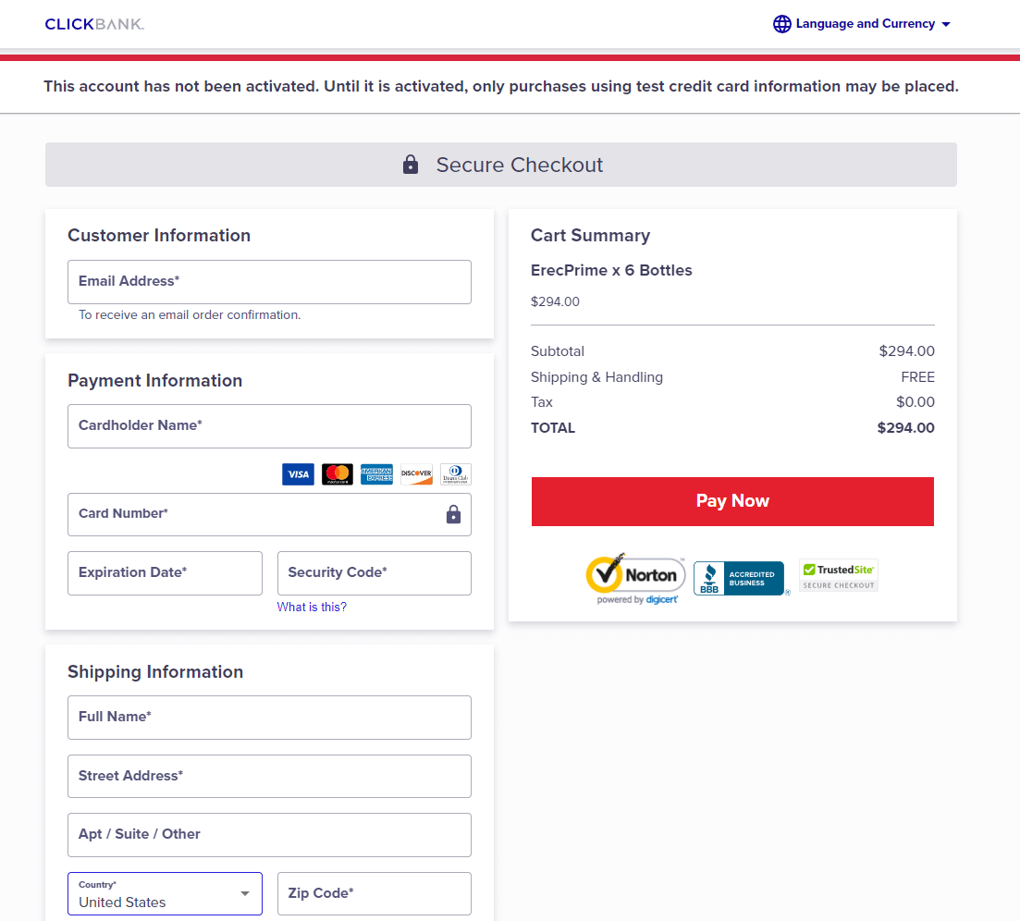Click the TrustedSite Secure Checkout seal
This screenshot has width=1020, height=921.
(x=838, y=574)
